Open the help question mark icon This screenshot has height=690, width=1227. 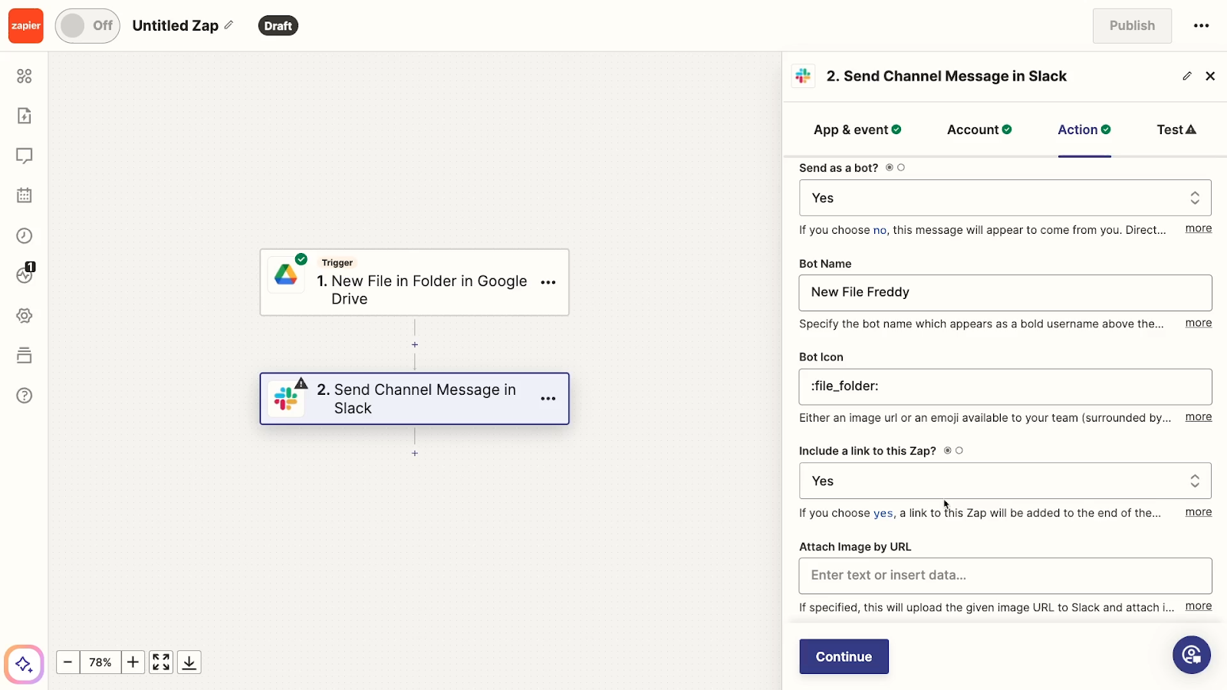point(25,396)
